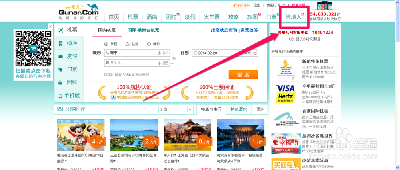The width and height of the screenshot is (400, 170).
Task: Open city list icon in departure field
Action: pos(166,53)
